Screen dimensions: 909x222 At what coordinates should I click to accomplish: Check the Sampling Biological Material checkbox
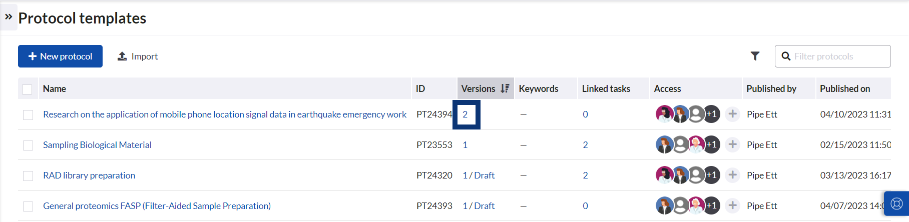coord(28,145)
